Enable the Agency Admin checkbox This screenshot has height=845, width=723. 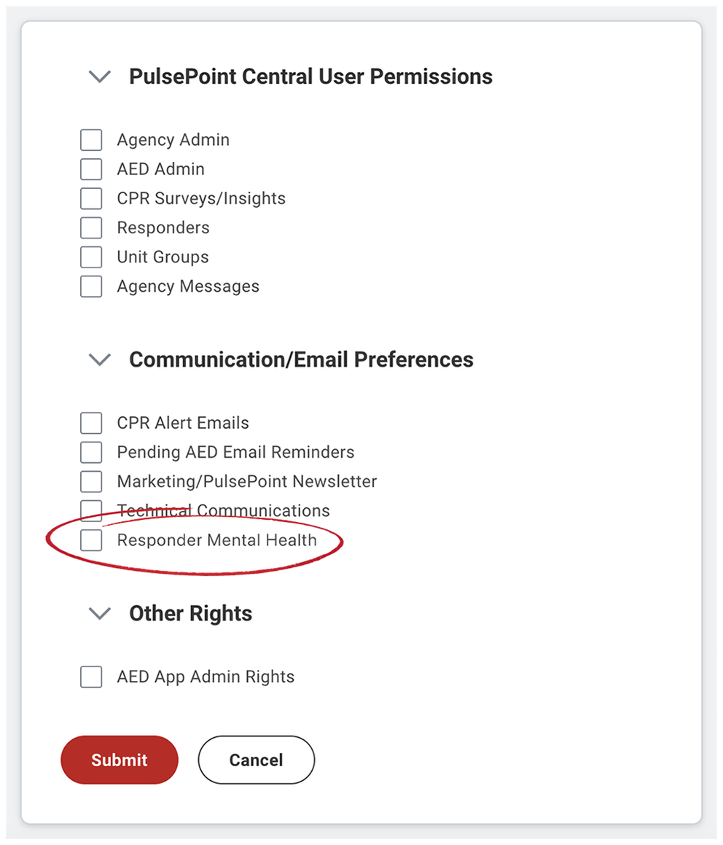pyautogui.click(x=90, y=139)
